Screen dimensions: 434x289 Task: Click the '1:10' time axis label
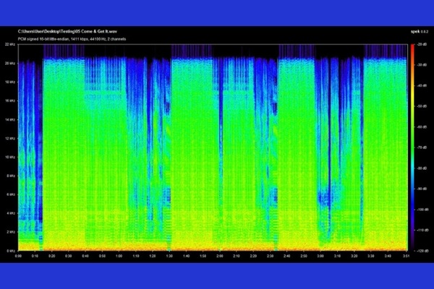(x=136, y=256)
